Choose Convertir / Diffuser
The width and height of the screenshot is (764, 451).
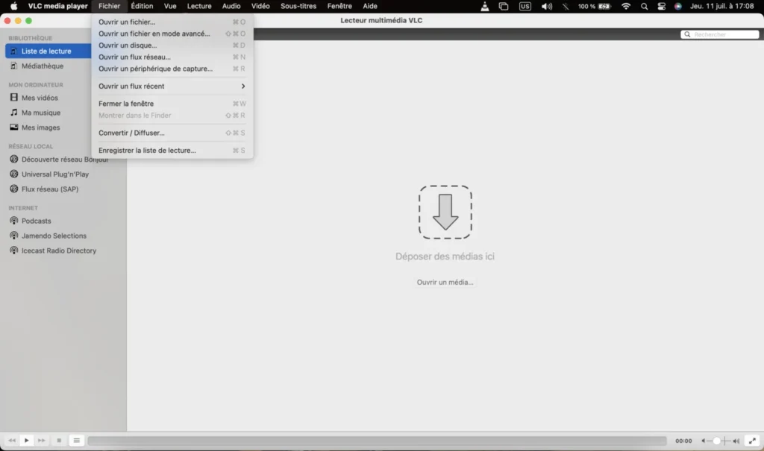[x=172, y=133]
